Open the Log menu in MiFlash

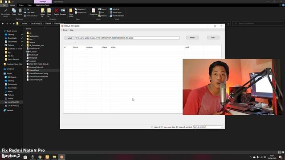(x=72, y=30)
